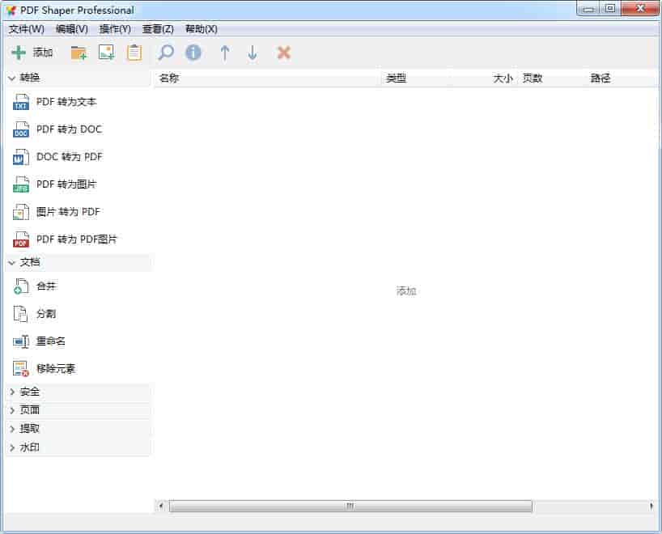Open the 查看(Z) menu
The width and height of the screenshot is (662, 534).
(158, 29)
